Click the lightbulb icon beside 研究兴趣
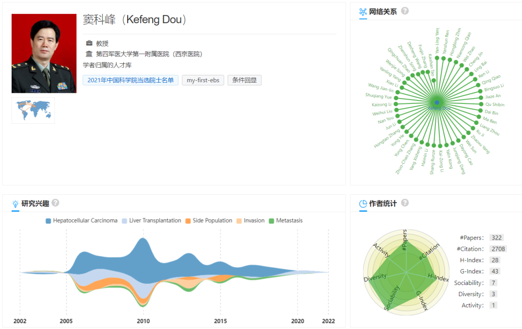The width and height of the screenshot is (522, 329). [x=15, y=203]
